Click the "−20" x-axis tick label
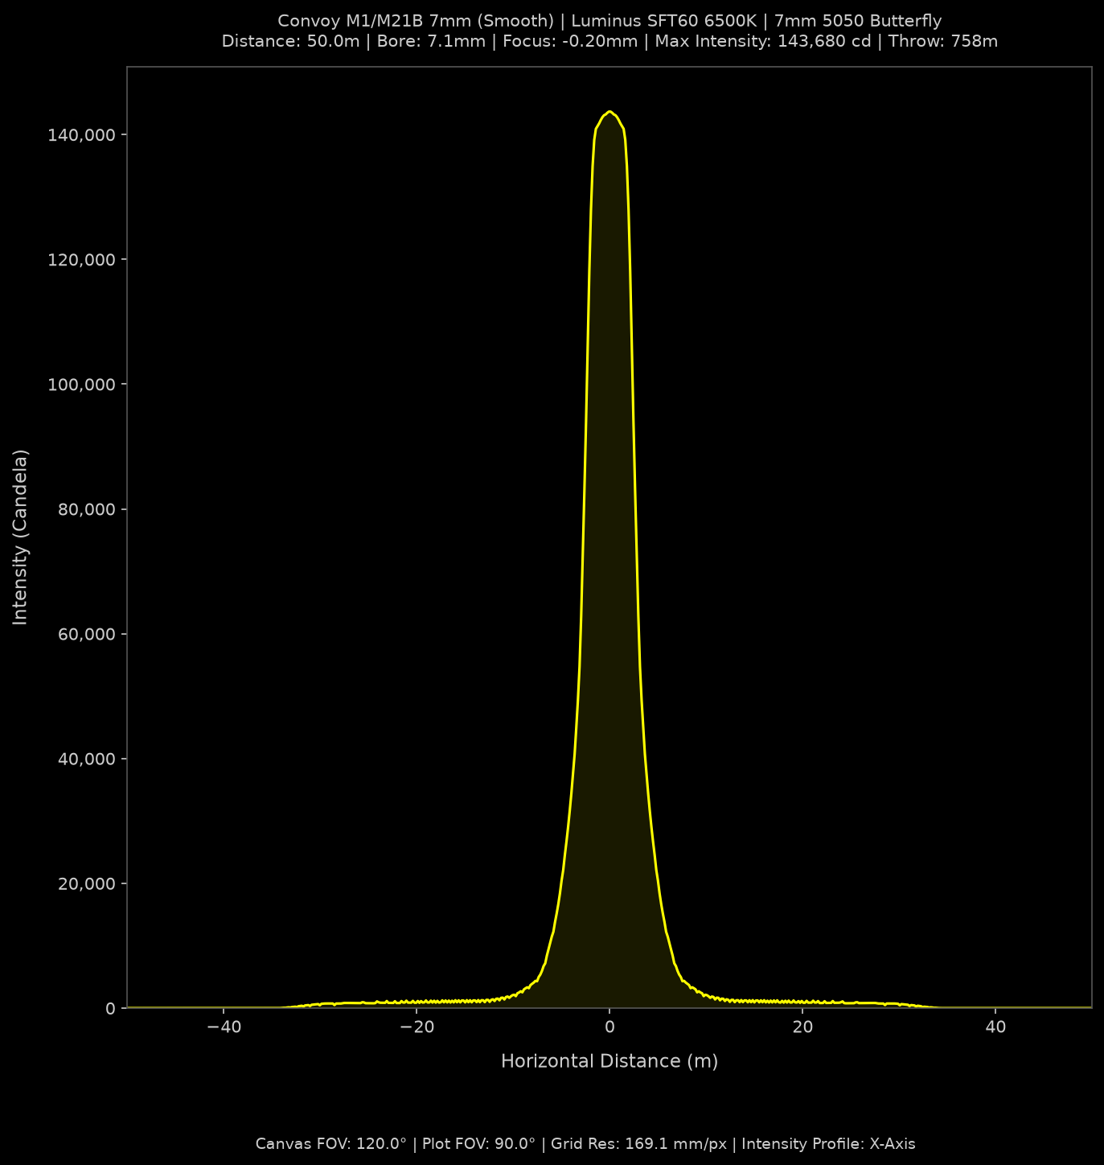This screenshot has height=1165, width=1104. [x=417, y=1027]
